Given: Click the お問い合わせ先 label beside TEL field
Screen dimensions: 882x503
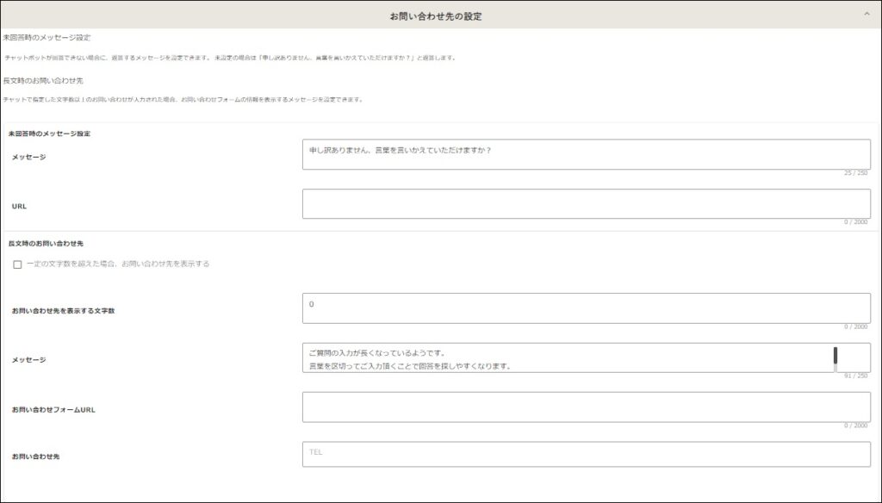Looking at the screenshot, I should pos(35,455).
